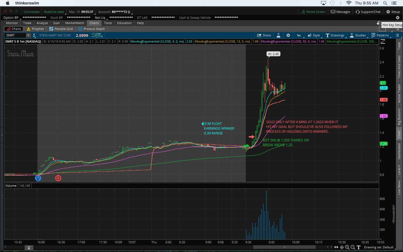Click the collapse panel arrow at bottom left

(x=29, y=248)
